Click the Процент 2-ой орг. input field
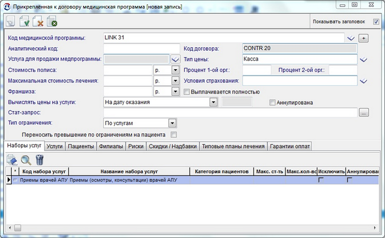The image size is (385, 238). point(343,70)
